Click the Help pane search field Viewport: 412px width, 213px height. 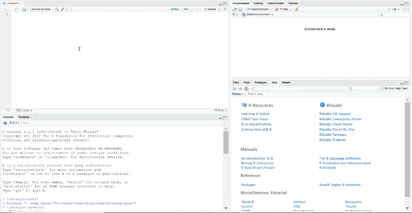tap(362, 88)
